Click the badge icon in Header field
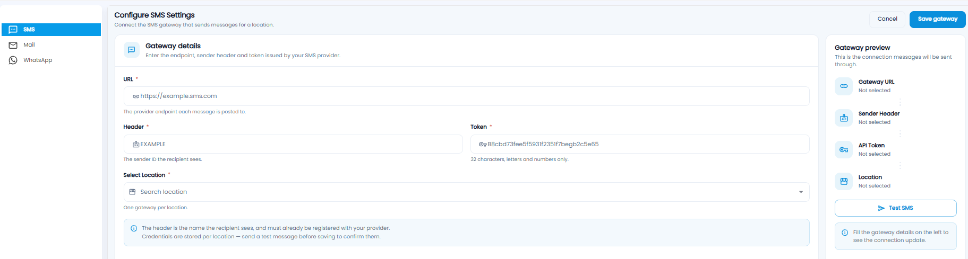 (x=136, y=144)
